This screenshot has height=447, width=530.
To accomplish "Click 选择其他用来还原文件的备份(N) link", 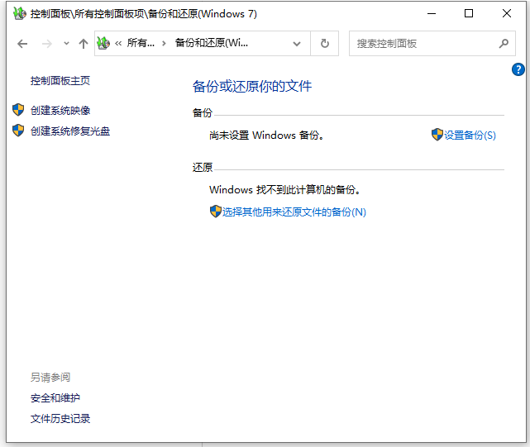I will pos(294,212).
